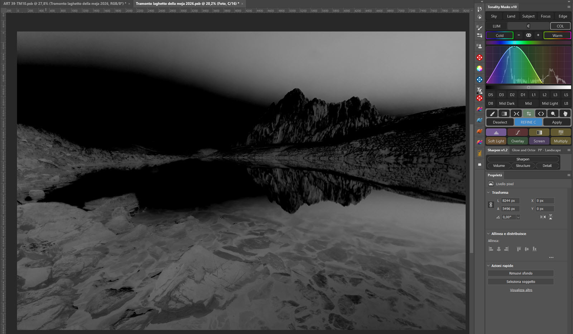Click the Seleziona soggetto button
This screenshot has width=573, height=334.
coord(521,281)
